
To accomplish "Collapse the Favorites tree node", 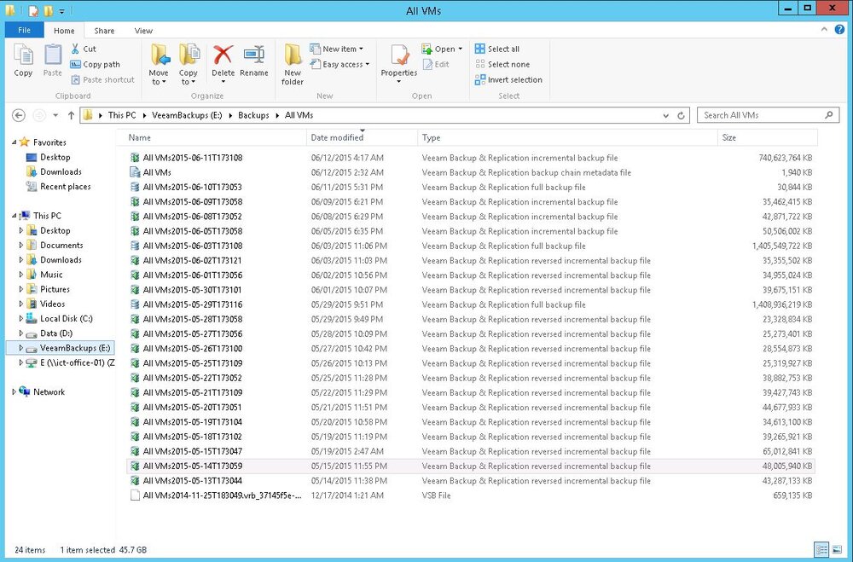I will (x=15, y=142).
